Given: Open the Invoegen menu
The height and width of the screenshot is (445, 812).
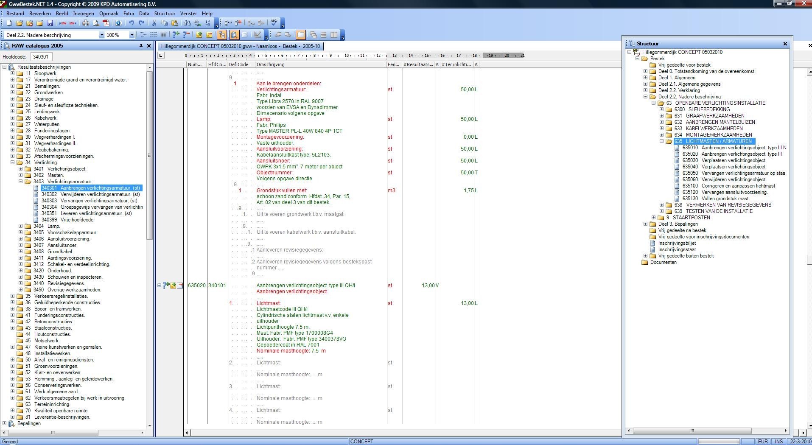Looking at the screenshot, I should click(84, 14).
